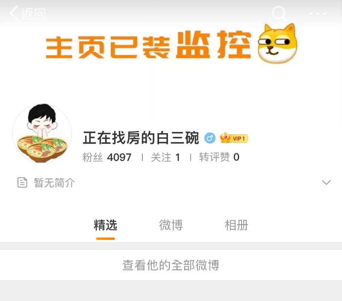Open the three-dot more menu
Viewport: 342px width, 301px height.
pos(318,14)
